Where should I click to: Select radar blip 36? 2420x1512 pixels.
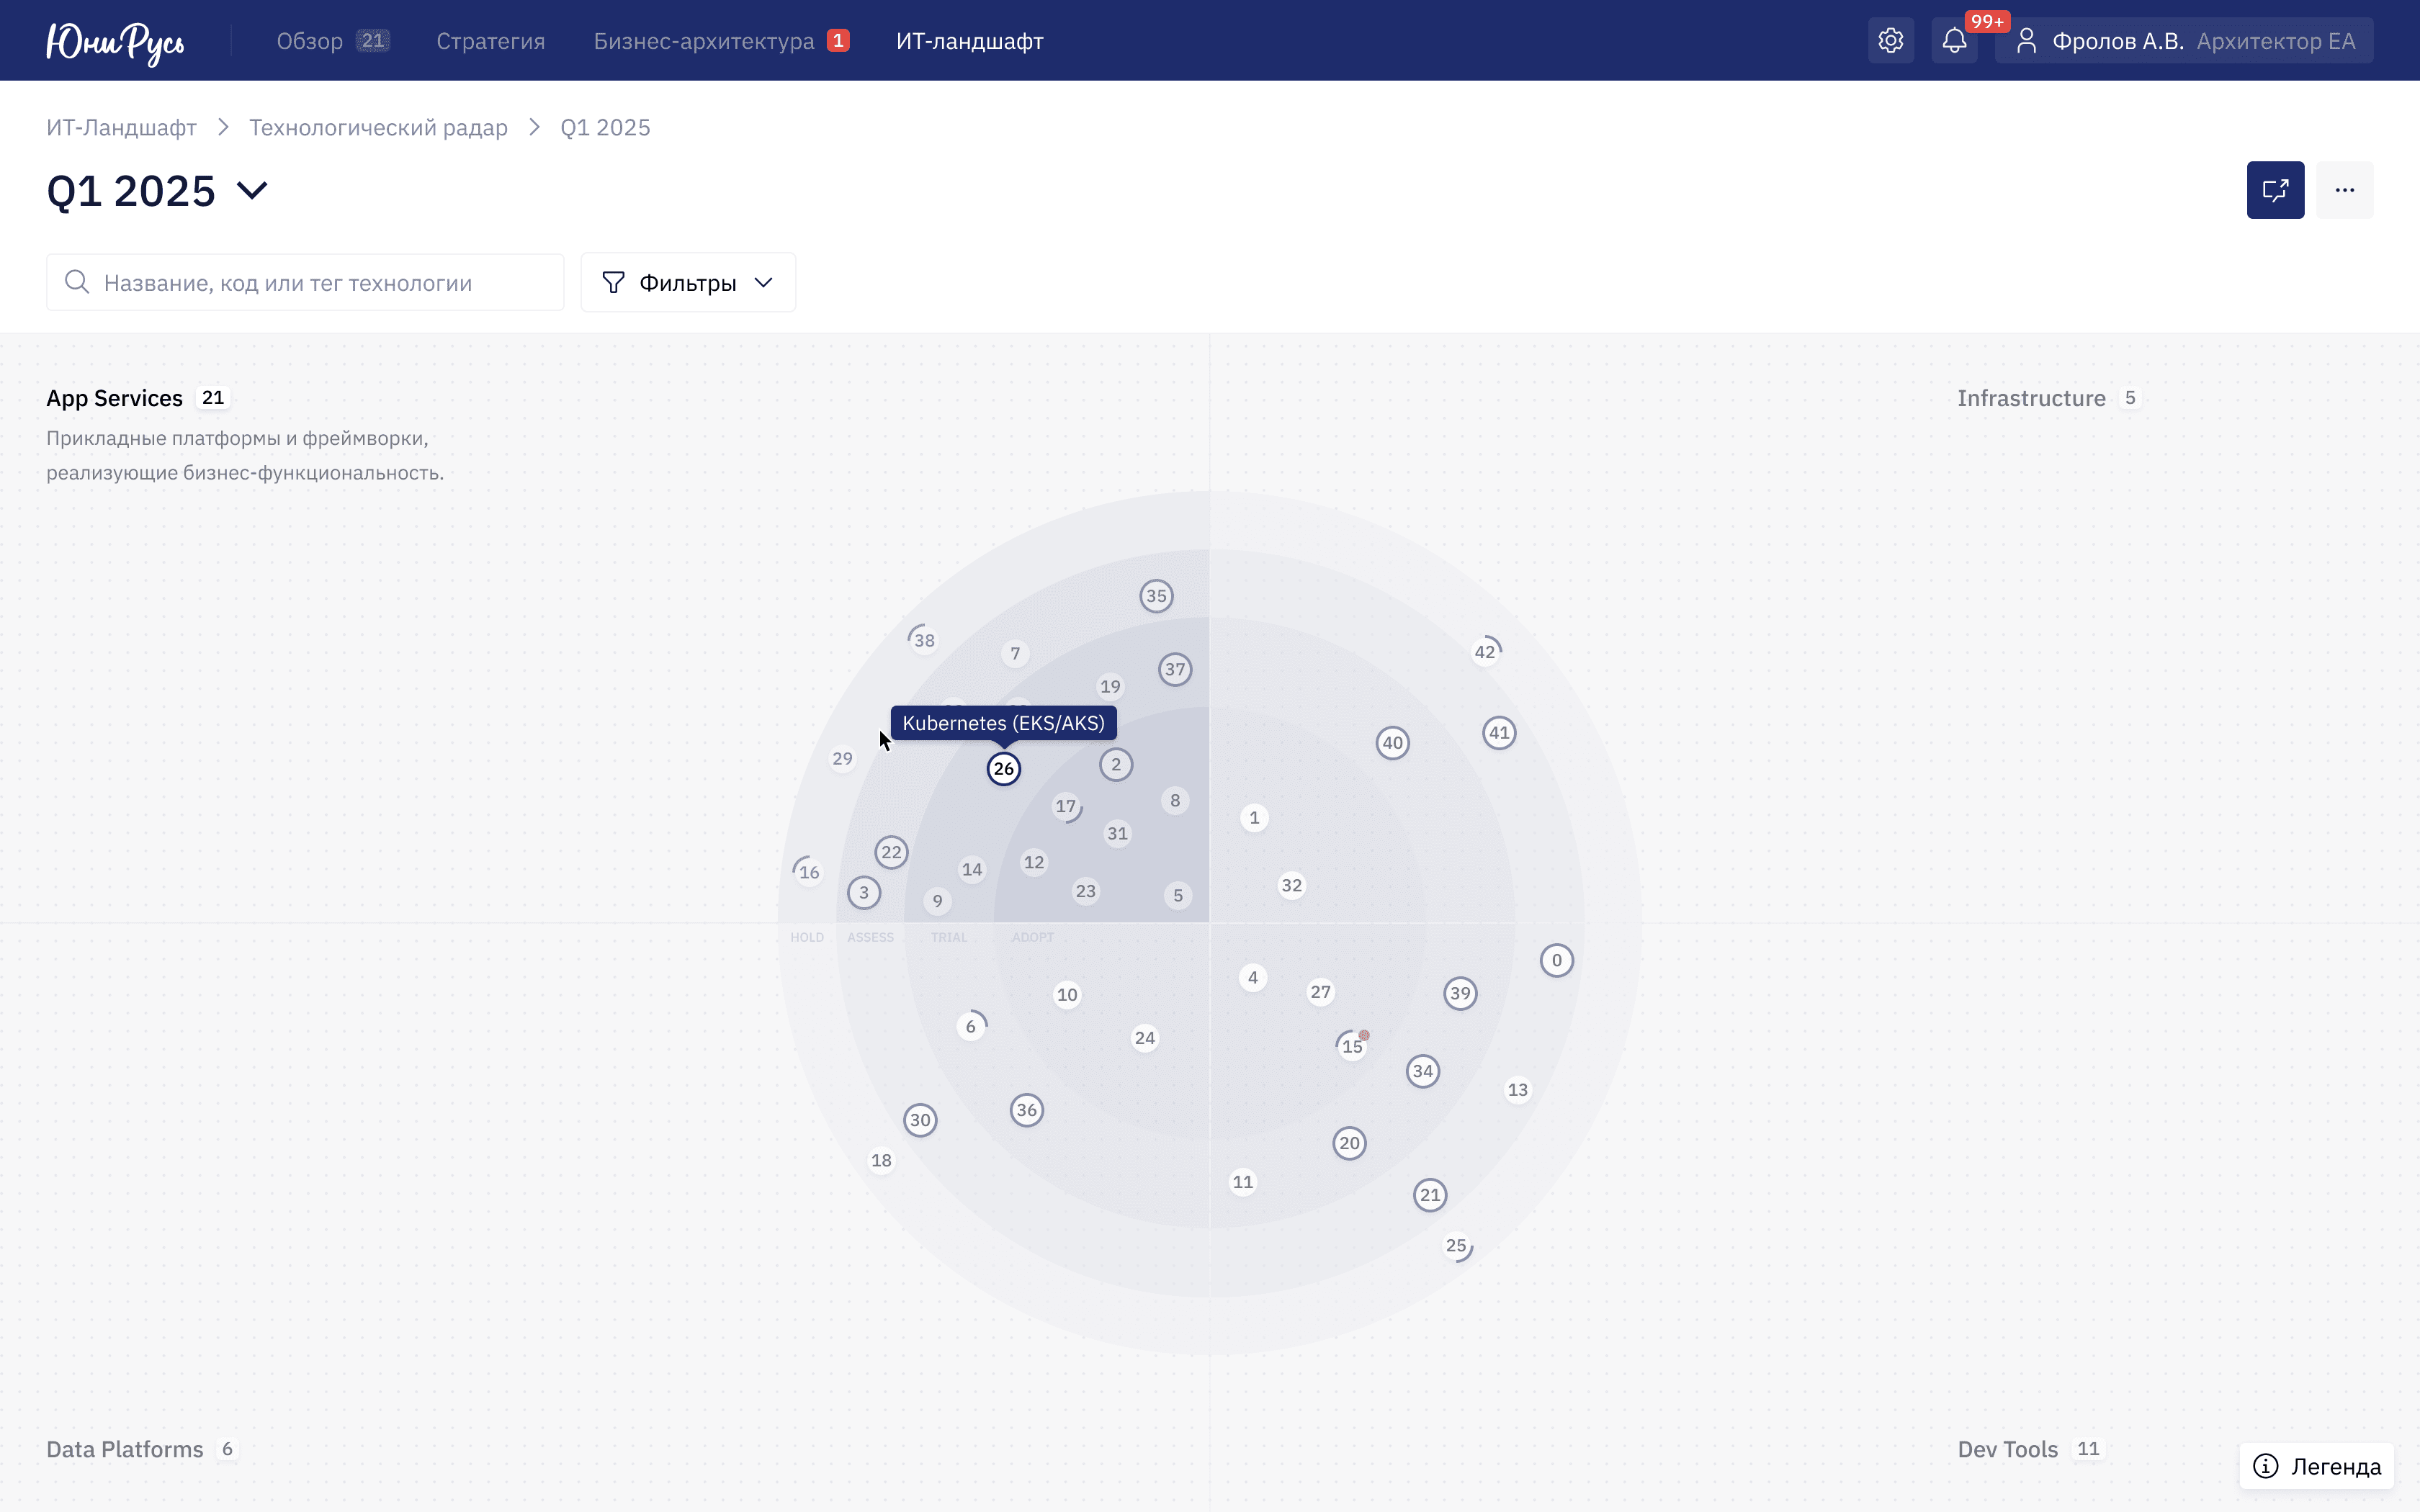(x=1026, y=1110)
